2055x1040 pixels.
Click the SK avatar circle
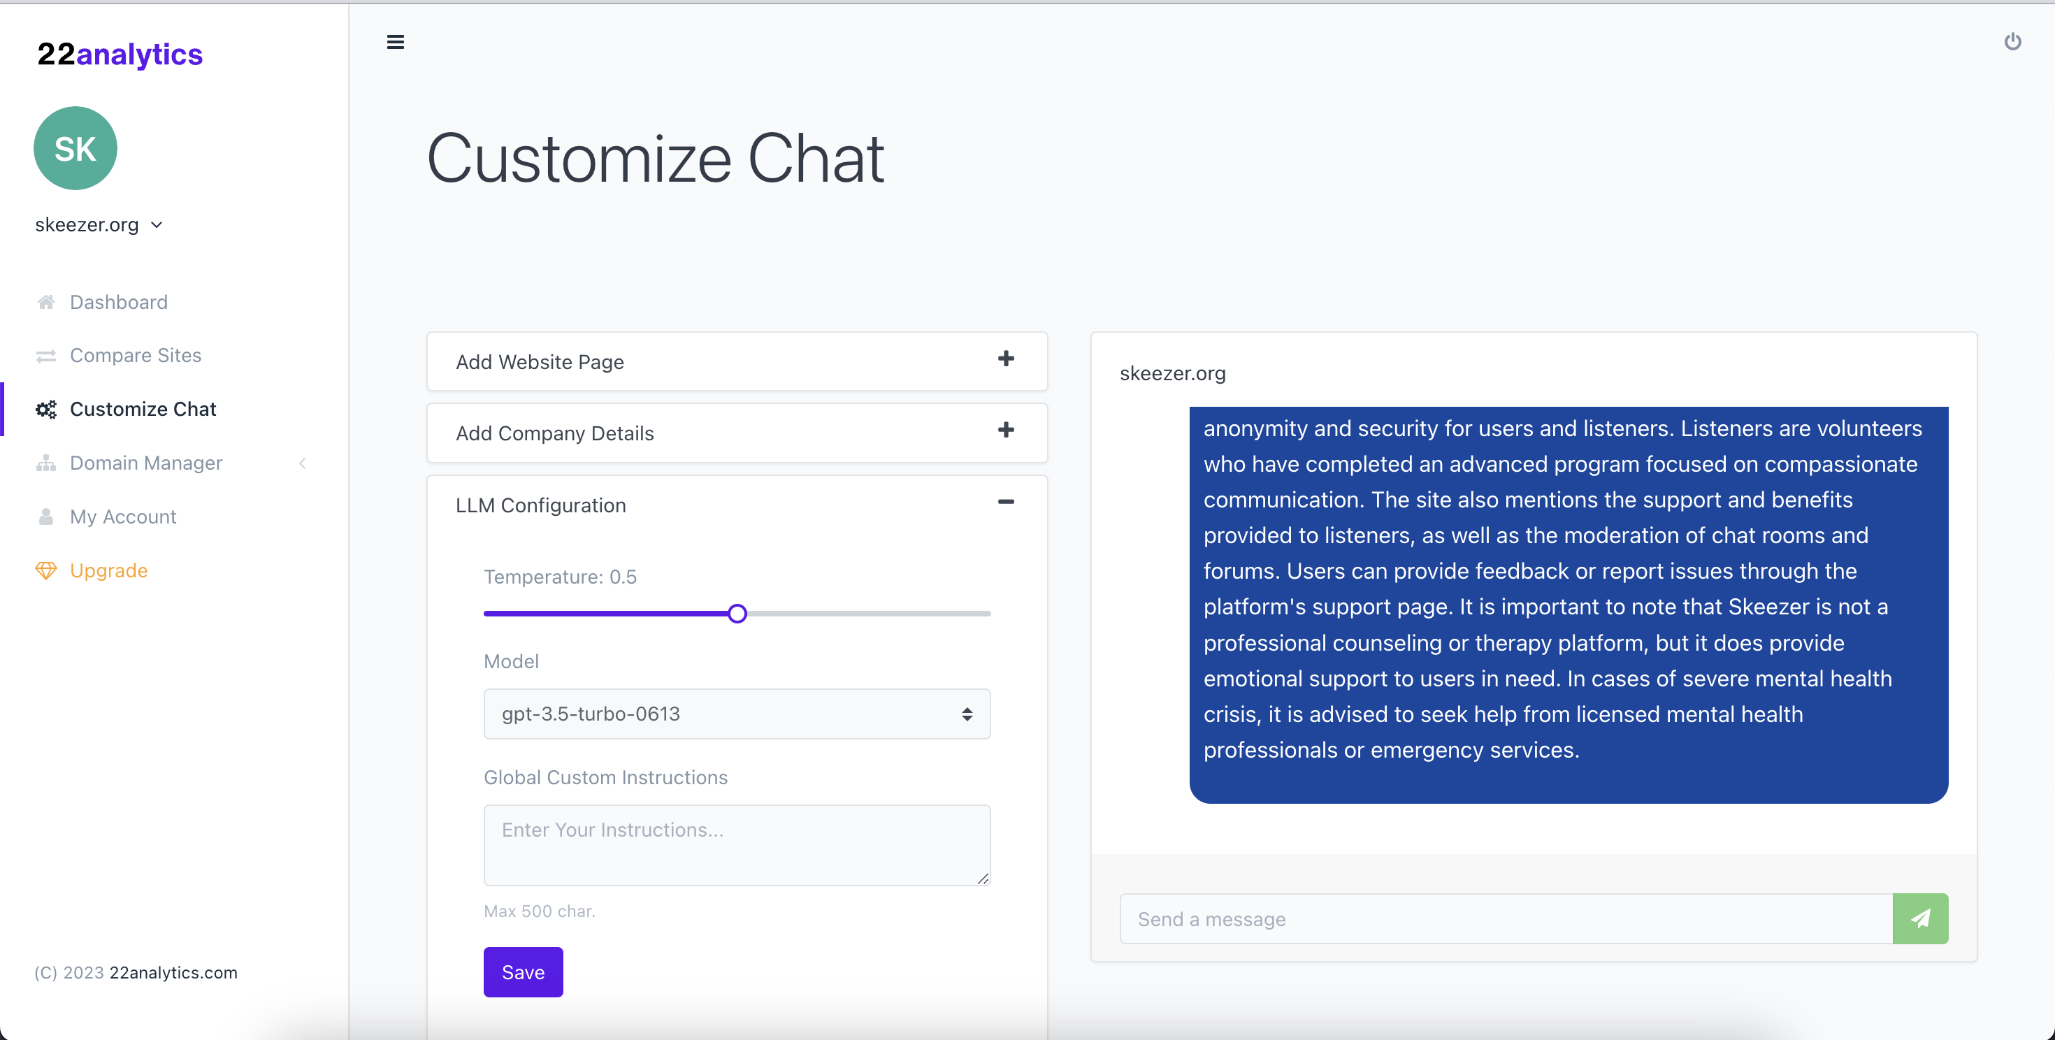click(75, 148)
